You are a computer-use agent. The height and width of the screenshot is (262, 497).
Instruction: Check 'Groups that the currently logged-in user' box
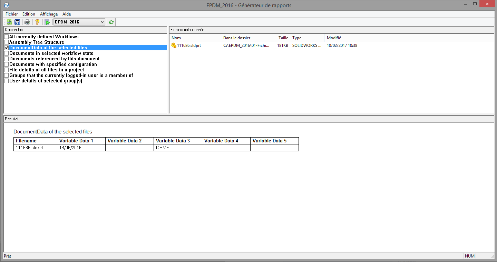tap(7, 75)
